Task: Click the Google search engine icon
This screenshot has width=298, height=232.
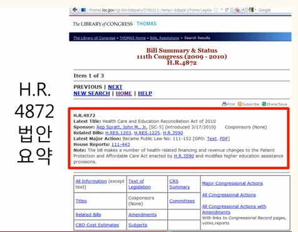Action: coord(251,10)
